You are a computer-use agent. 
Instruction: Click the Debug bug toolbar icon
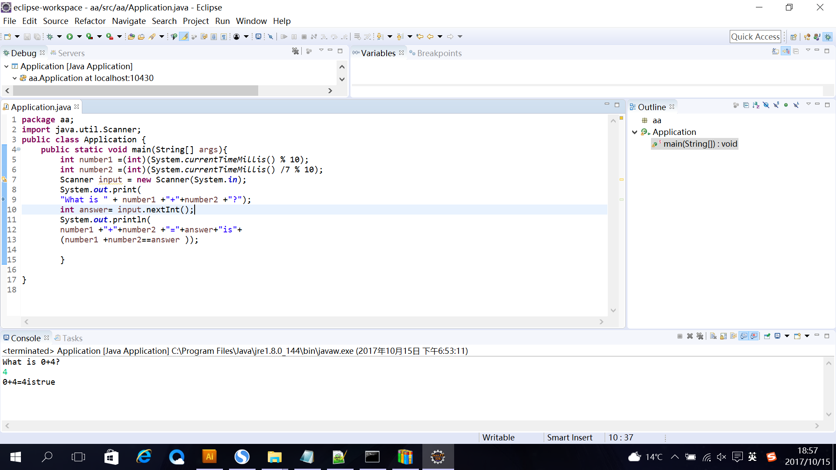(x=50, y=37)
